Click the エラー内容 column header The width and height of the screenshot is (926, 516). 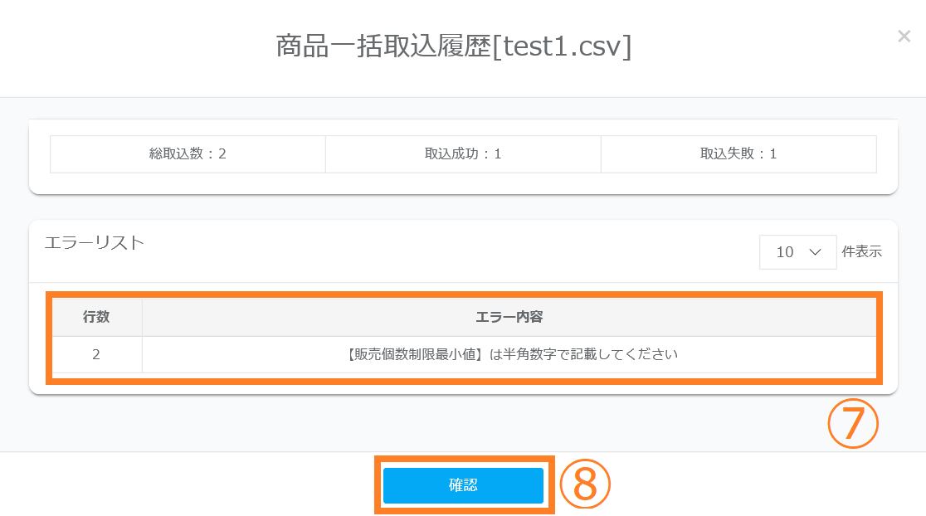point(509,317)
